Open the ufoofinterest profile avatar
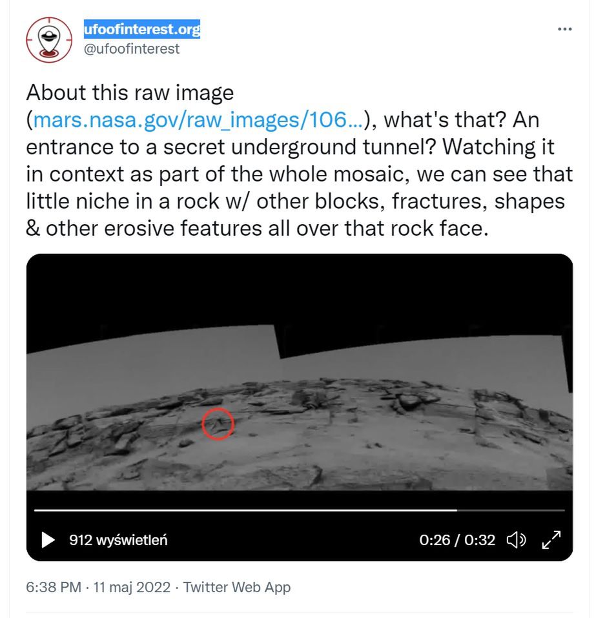605x618 pixels. click(49, 39)
